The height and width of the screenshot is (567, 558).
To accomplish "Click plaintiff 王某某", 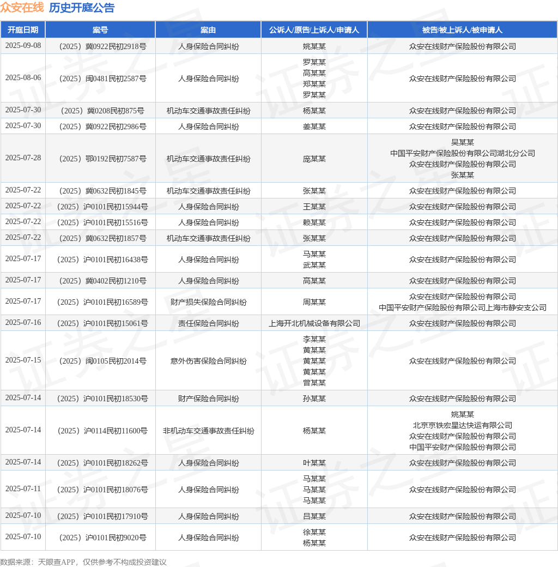I will point(314,207).
